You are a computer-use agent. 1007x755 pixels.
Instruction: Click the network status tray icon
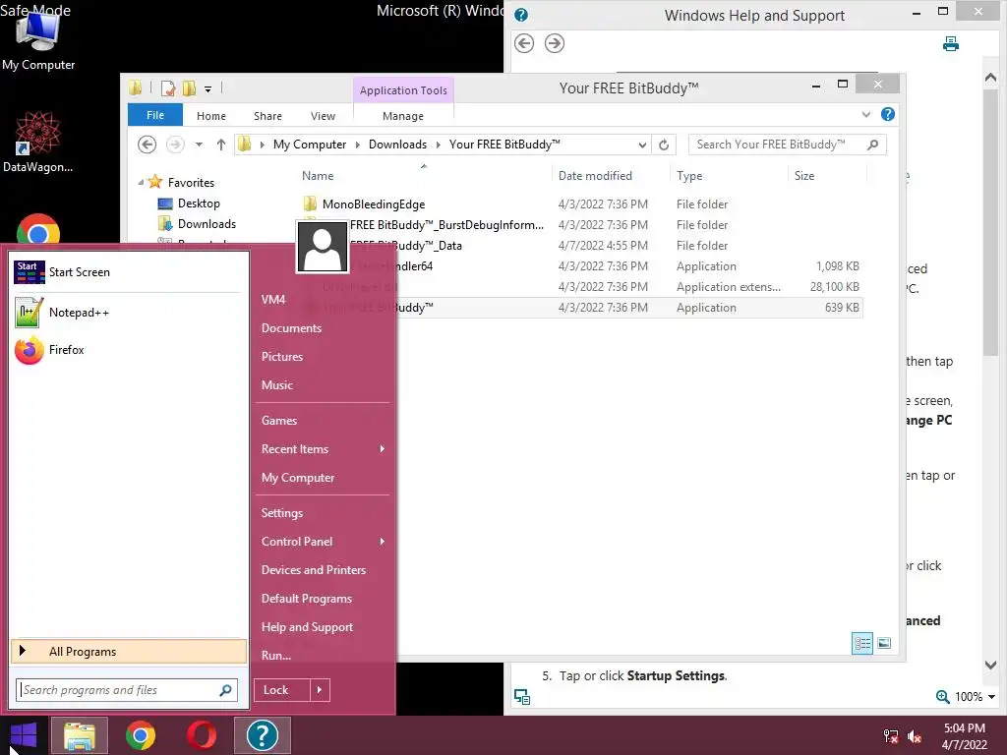pyautogui.click(x=890, y=736)
